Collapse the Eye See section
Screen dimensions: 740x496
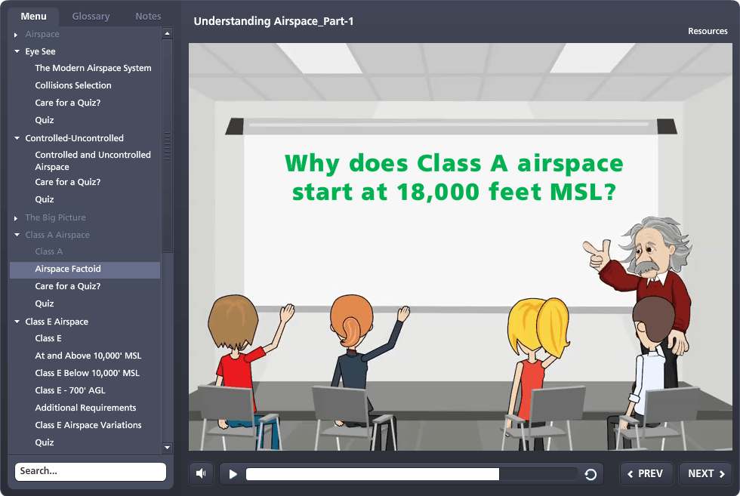tap(17, 52)
